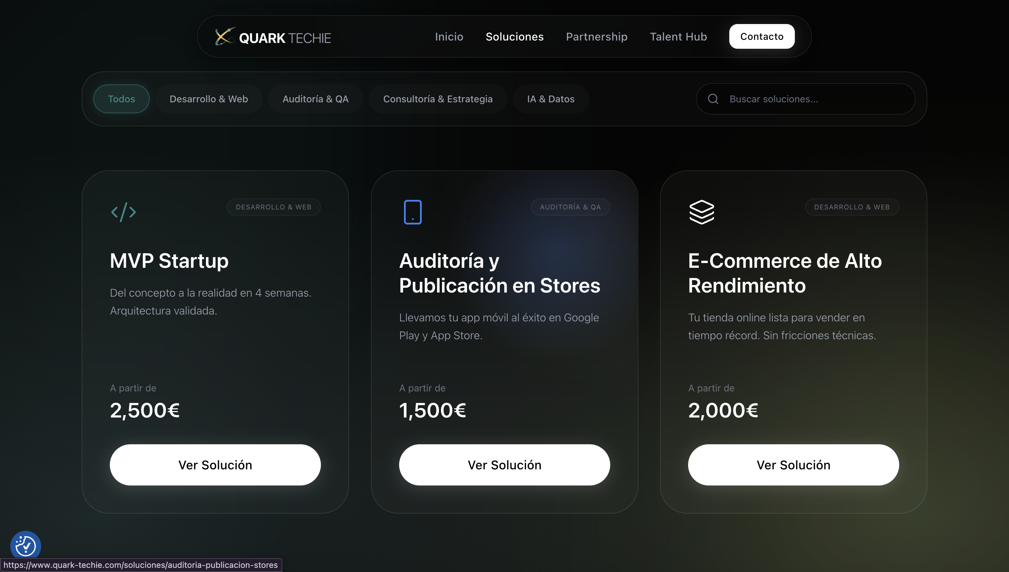Navigate to Talent Hub
1009x572 pixels.
coord(678,36)
